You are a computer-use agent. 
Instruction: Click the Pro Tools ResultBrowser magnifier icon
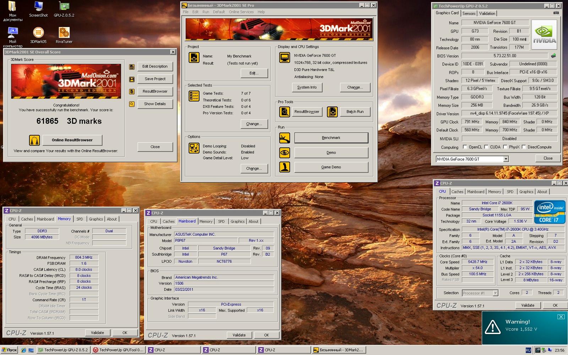pos(285,112)
